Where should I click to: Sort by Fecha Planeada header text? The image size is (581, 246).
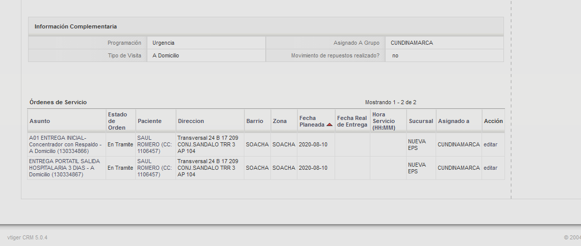(312, 121)
